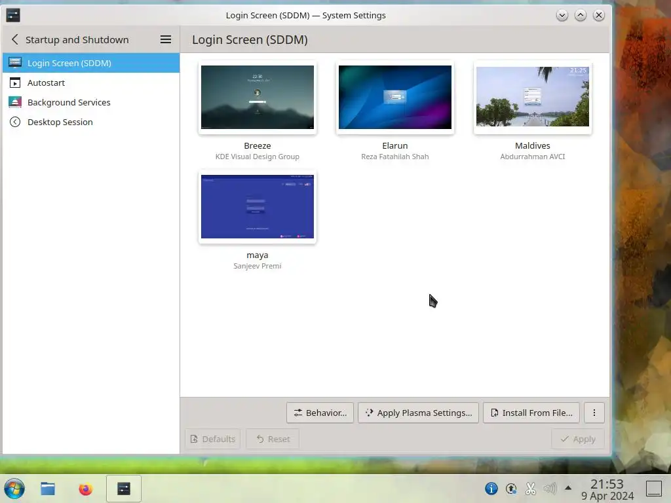Click the Reset button

point(273,439)
